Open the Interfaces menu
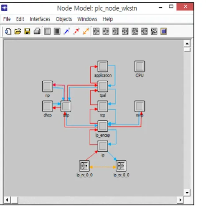The height and width of the screenshot is (207, 206). coord(40,19)
